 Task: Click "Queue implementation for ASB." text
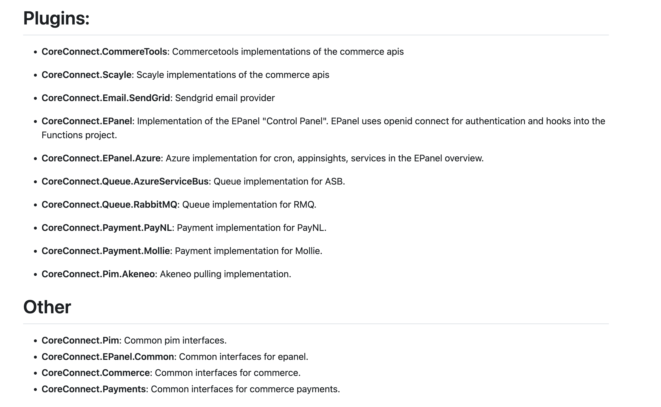pos(279,181)
